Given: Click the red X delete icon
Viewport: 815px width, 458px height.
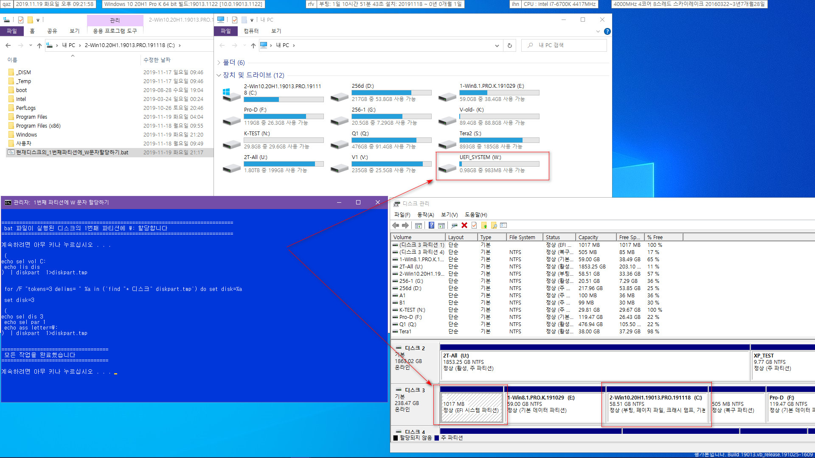Looking at the screenshot, I should tap(464, 225).
